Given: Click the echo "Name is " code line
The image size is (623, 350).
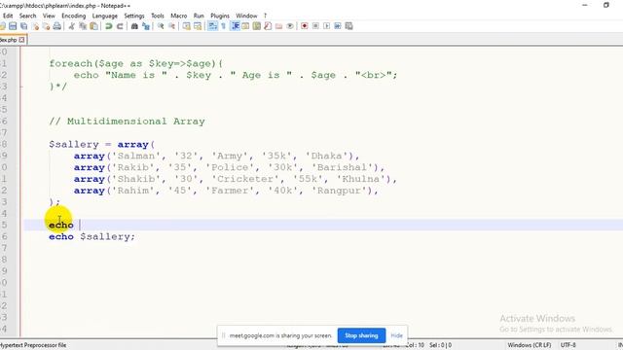Looking at the screenshot, I should (236, 75).
